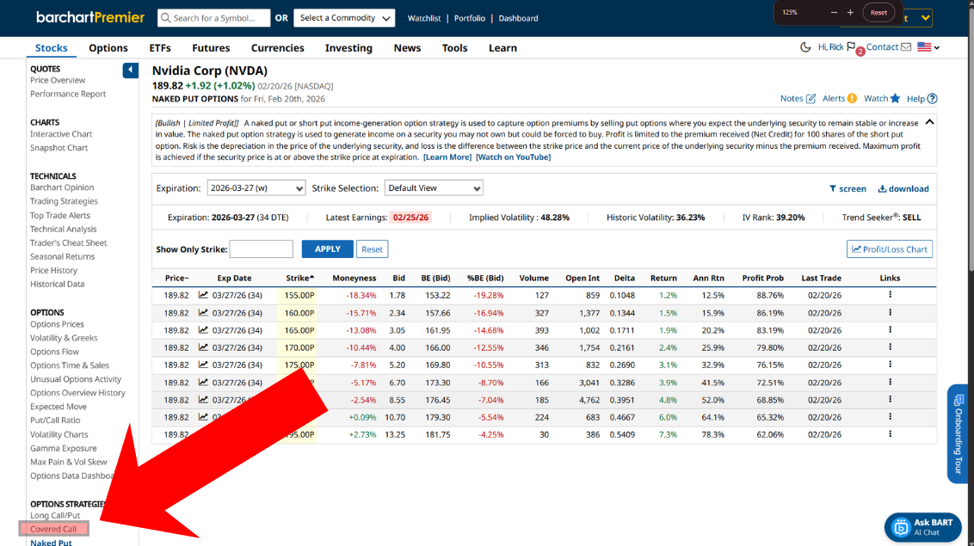Click the orange Alerts exclamation icon
974x546 pixels.
(x=852, y=99)
